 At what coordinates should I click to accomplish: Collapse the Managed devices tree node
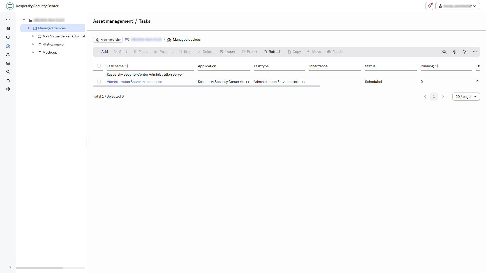click(x=29, y=28)
